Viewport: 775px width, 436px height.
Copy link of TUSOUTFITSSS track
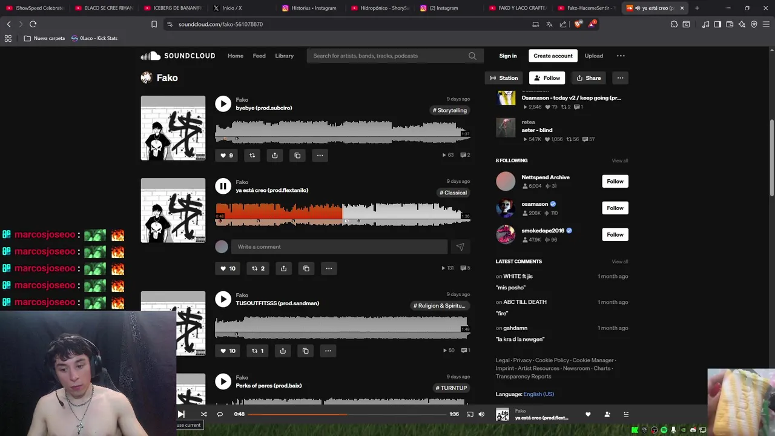pos(305,351)
